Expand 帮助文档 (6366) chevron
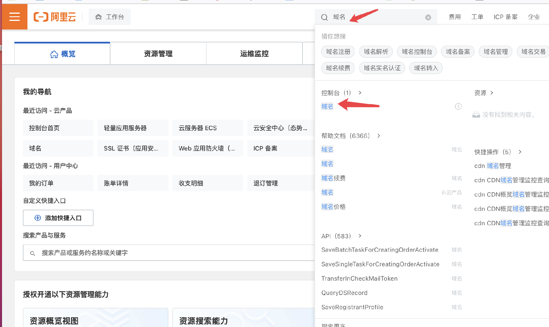The image size is (549, 327). click(379, 136)
